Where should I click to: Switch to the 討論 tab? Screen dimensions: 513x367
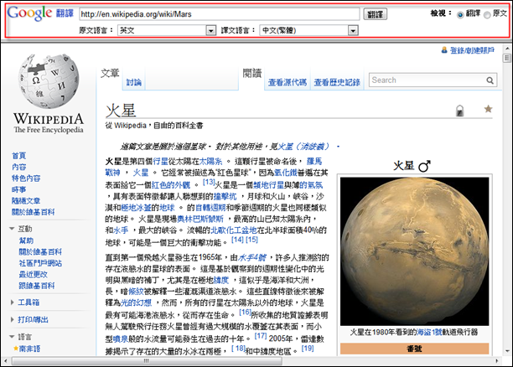click(134, 82)
